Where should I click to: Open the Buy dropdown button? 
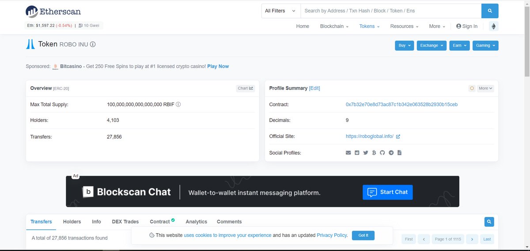[404, 45]
